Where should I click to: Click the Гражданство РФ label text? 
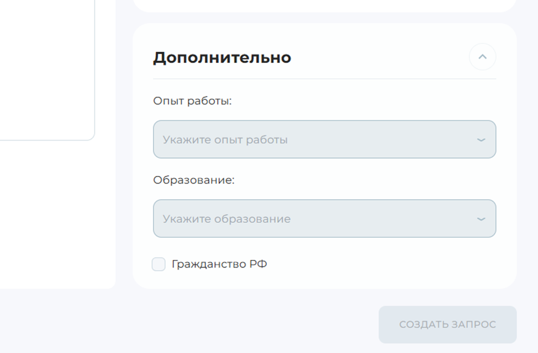point(219,264)
